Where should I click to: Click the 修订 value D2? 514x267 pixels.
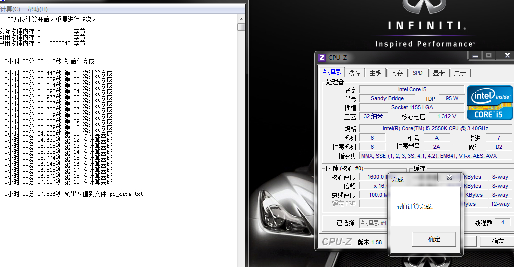(x=498, y=147)
